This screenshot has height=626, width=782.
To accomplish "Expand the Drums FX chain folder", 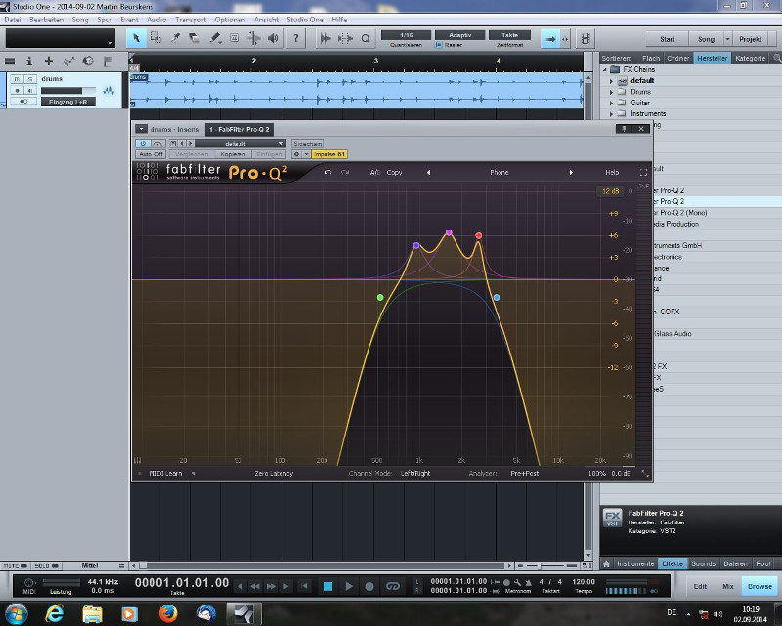I will (x=612, y=92).
